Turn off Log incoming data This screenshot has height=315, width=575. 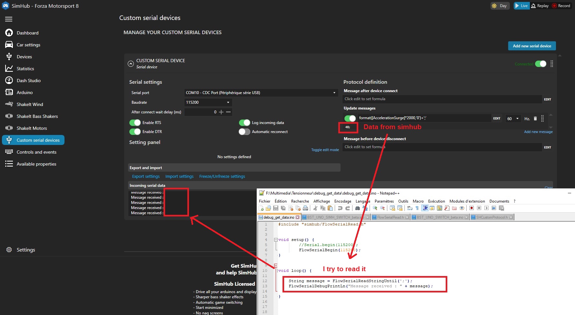coord(244,123)
